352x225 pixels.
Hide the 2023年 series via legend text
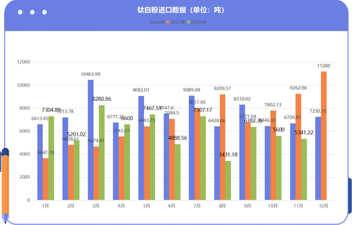[x=178, y=22]
